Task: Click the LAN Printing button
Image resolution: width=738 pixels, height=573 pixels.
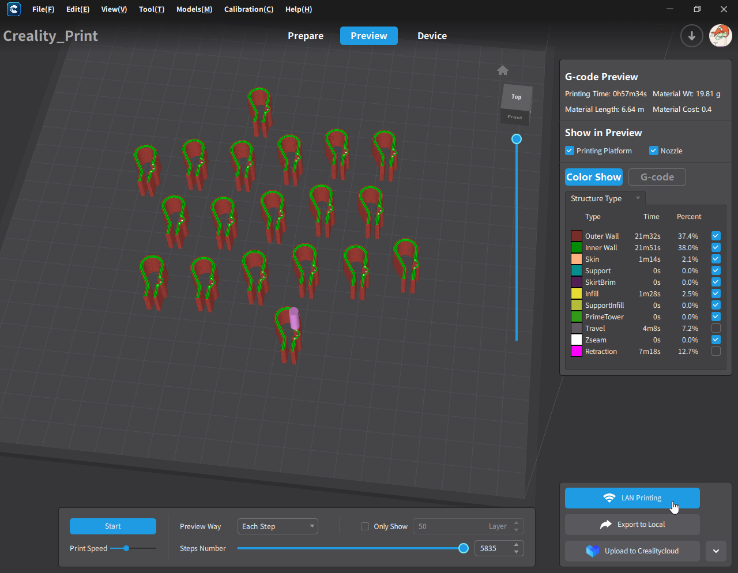Action: [632, 498]
